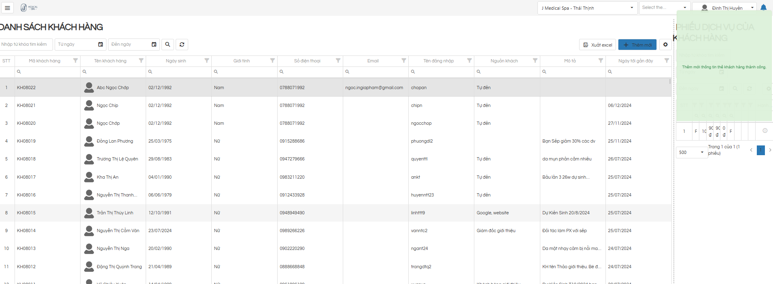Screen dimensions: 773x284
Task: Open the hamburger sidebar menu
Action: 7,8
